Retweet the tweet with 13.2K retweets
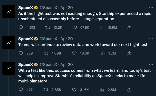 coord(48,27)
